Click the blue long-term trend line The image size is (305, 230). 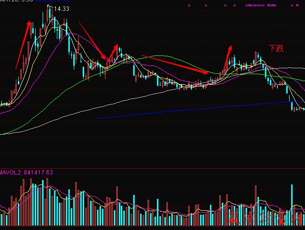[198, 110]
